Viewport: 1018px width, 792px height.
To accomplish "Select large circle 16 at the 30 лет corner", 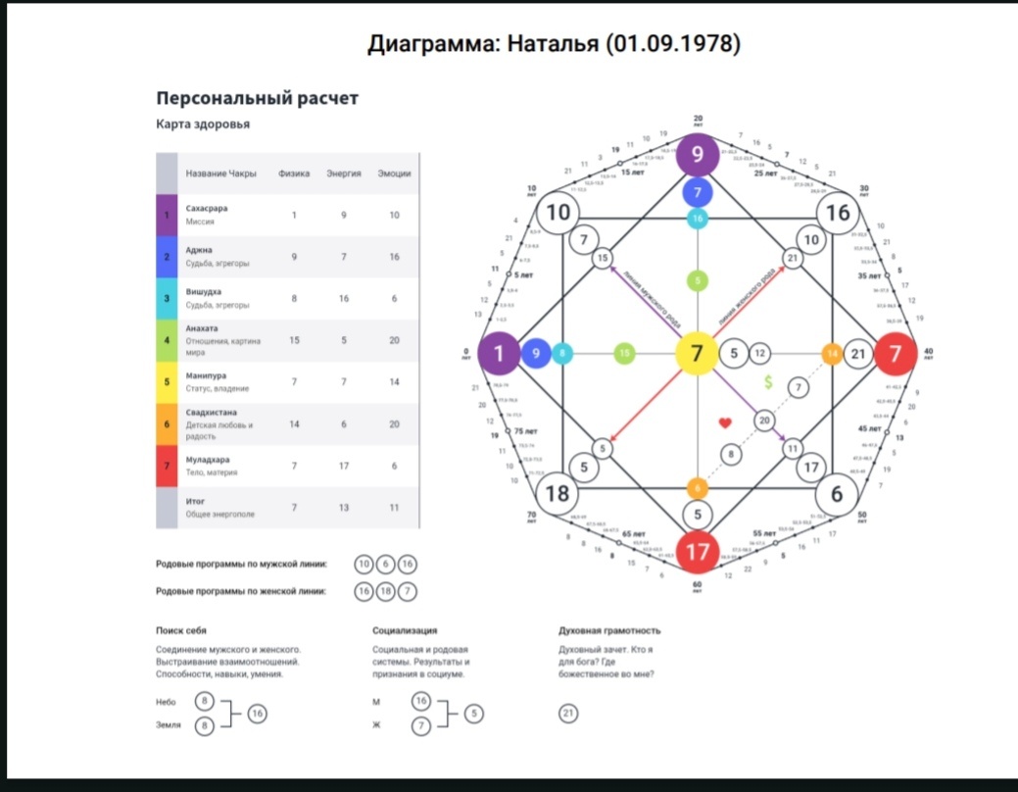I will tap(838, 213).
